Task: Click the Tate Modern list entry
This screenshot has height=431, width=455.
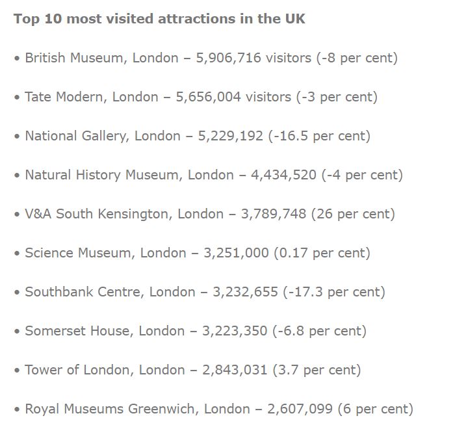Action: coord(196,98)
